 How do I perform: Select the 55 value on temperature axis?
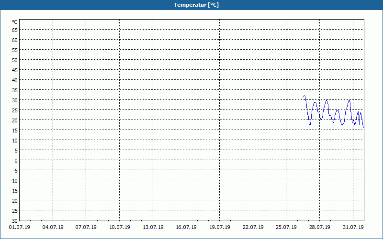(x=15, y=50)
